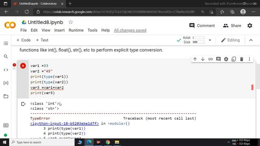Go back with browser back arrow

tap(6, 12)
